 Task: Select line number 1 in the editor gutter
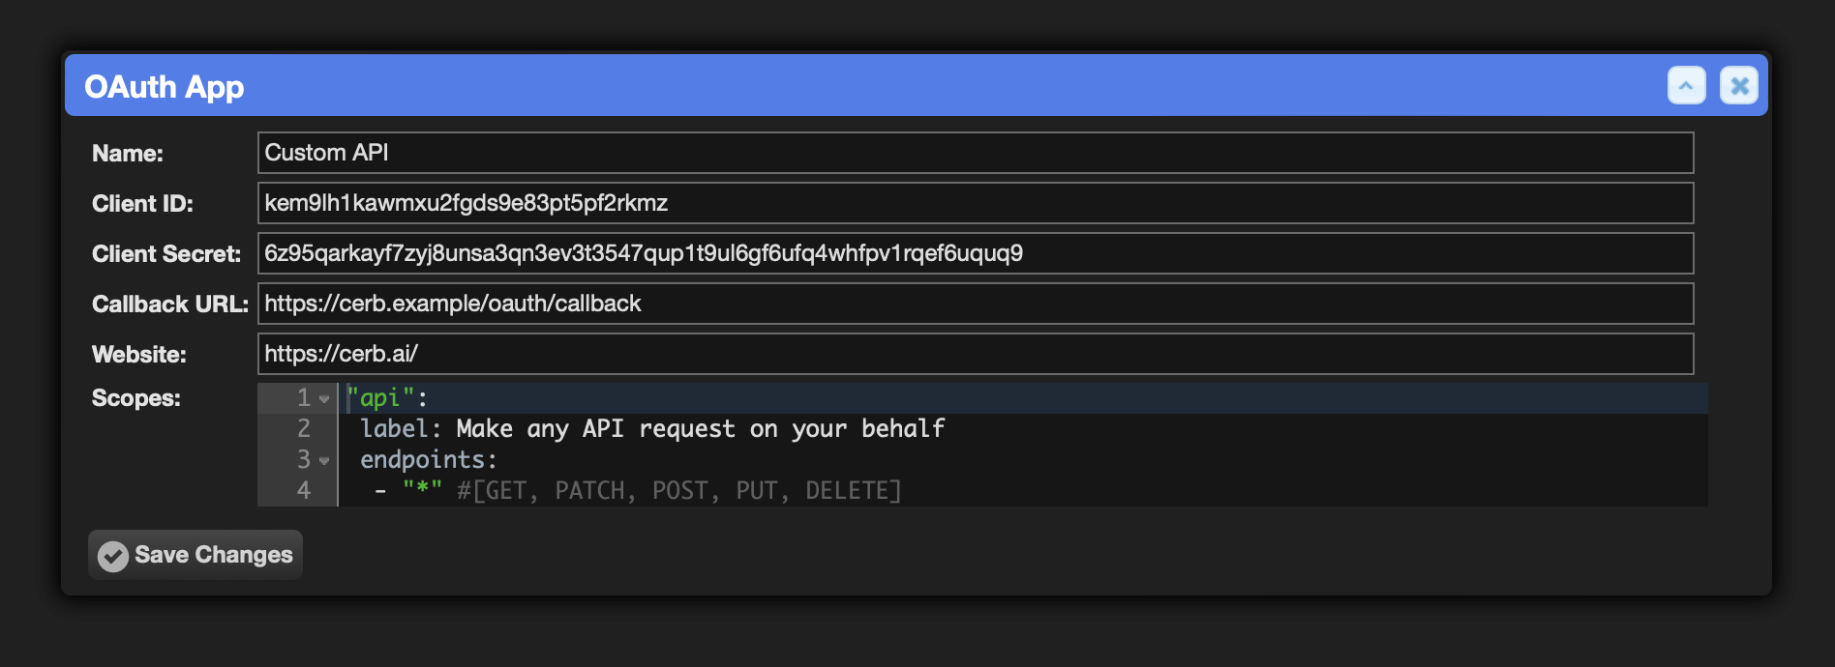pos(304,397)
